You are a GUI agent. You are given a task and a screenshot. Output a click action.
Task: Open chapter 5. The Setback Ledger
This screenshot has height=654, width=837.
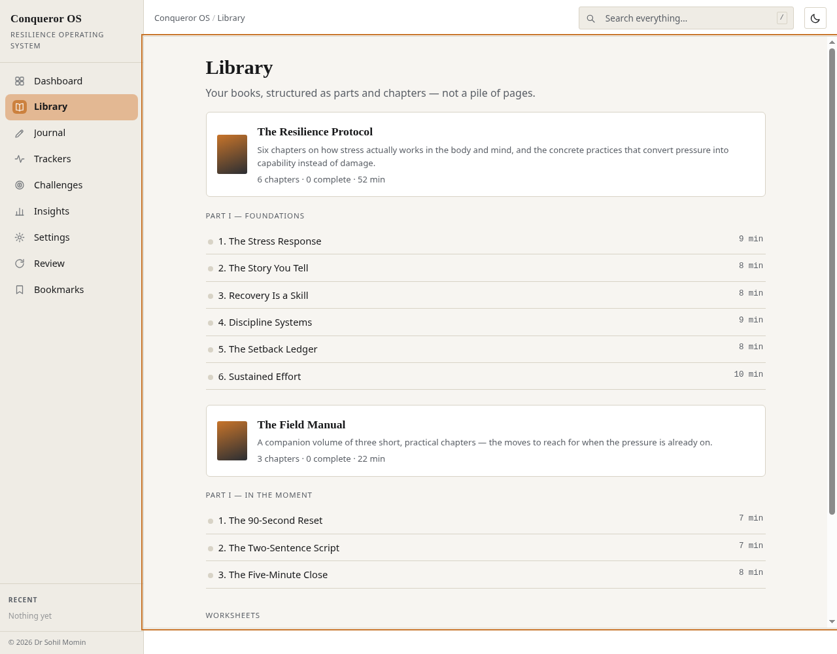[x=485, y=349]
